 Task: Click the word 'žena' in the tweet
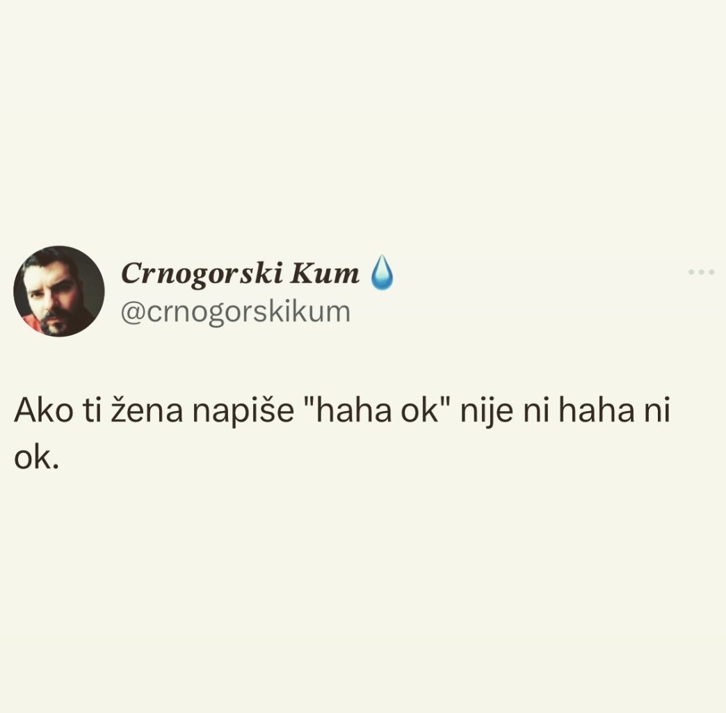146,410
